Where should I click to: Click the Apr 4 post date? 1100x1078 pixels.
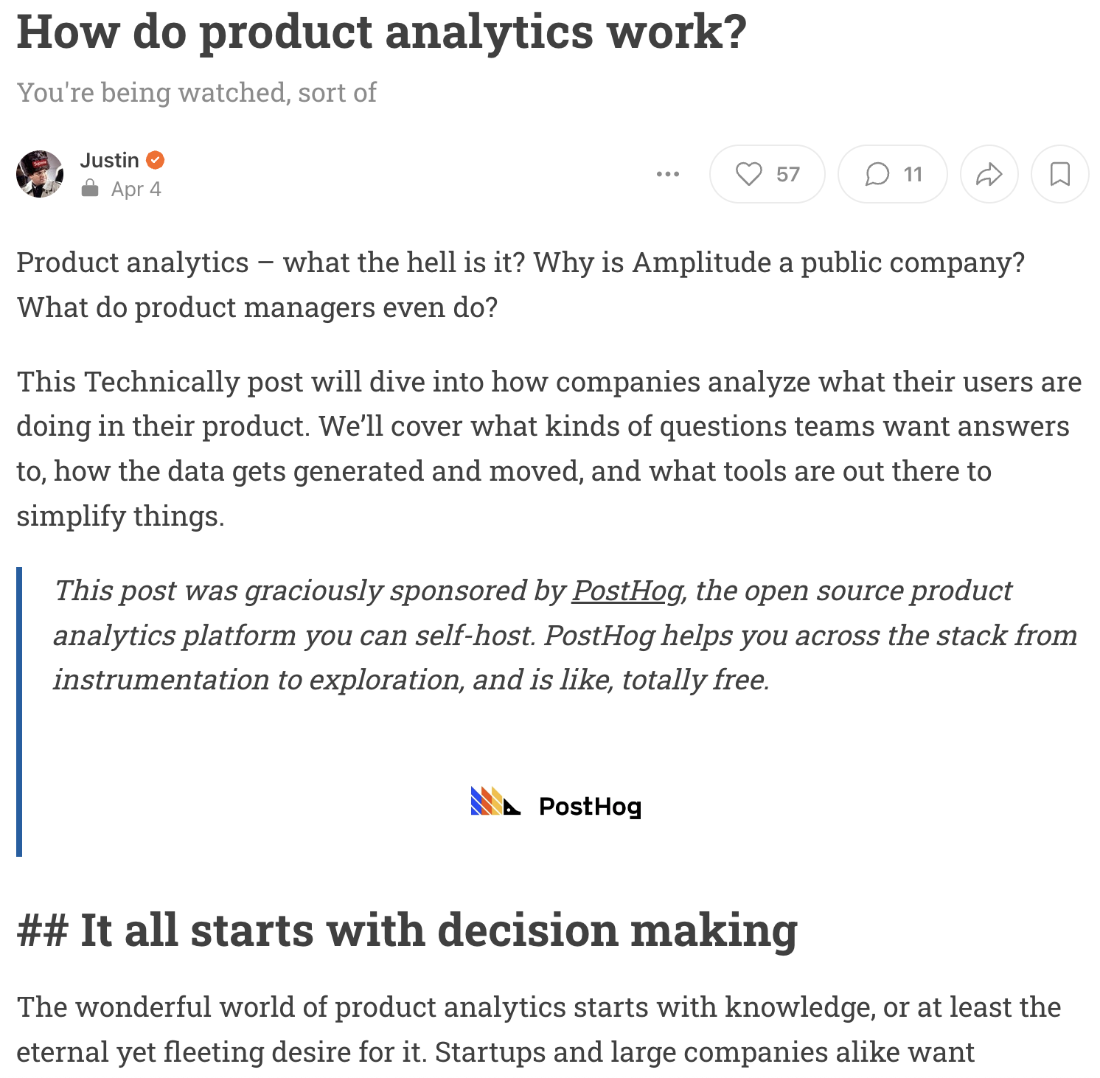[x=136, y=189]
